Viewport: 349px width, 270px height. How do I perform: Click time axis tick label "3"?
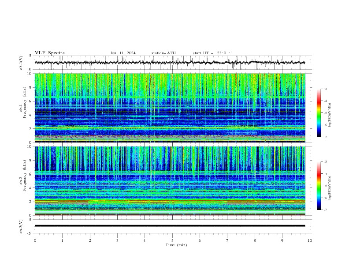(117, 240)
